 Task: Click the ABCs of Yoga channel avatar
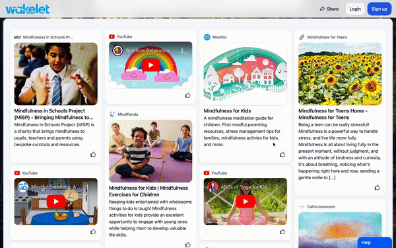(213, 187)
